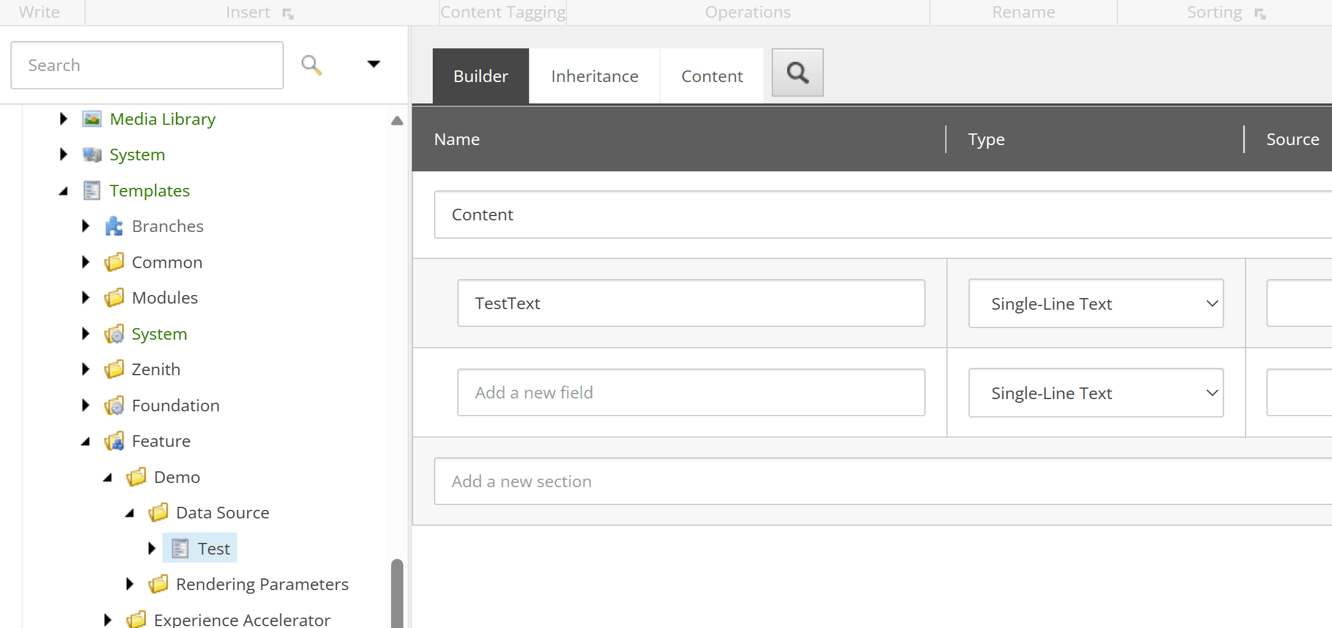Open TestText field type dropdown
The height and width of the screenshot is (628, 1332).
pyautogui.click(x=1095, y=304)
